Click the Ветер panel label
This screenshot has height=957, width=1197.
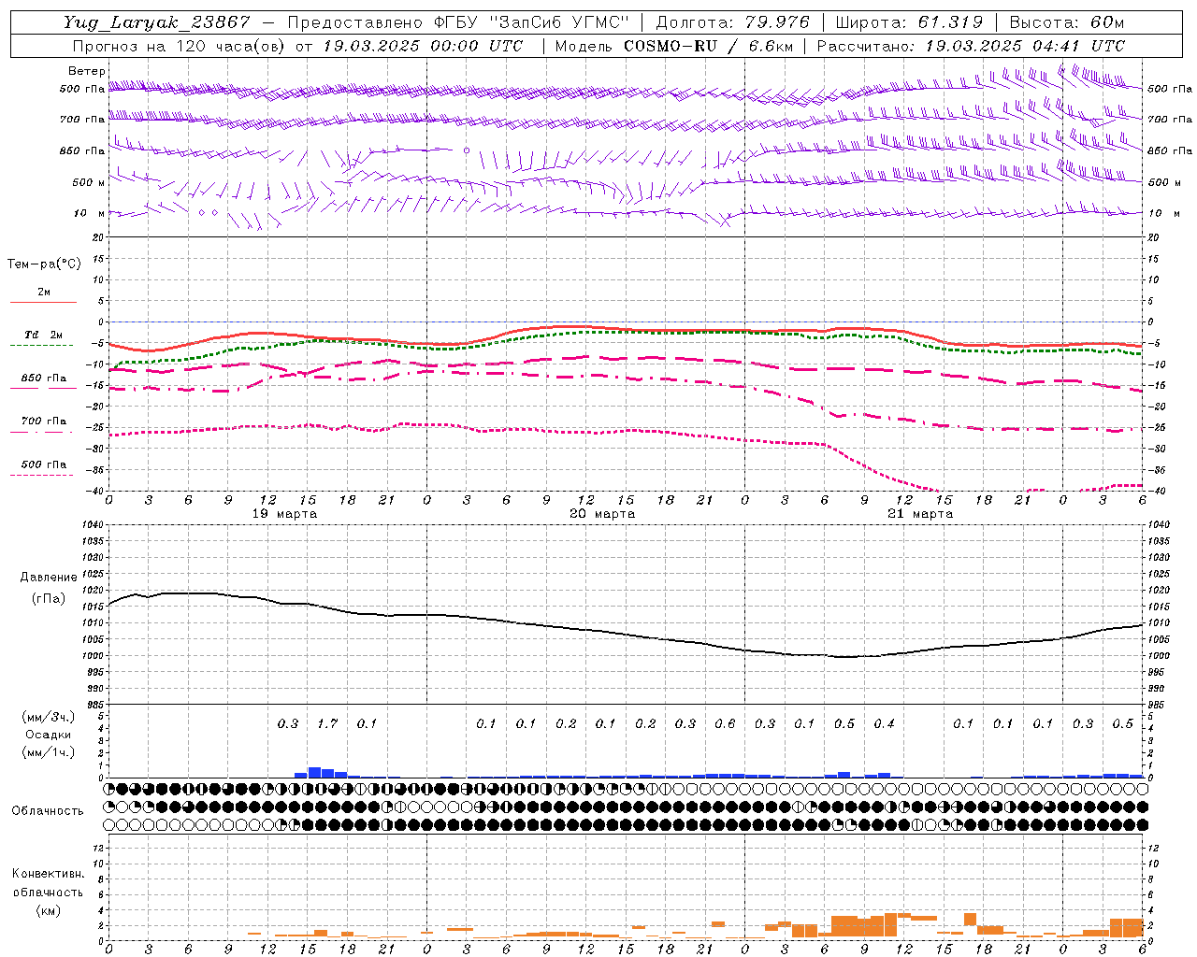[x=86, y=71]
